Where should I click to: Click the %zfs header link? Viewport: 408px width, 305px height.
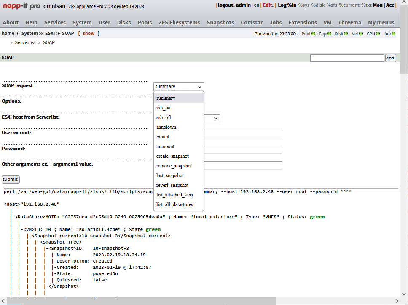click(332, 5)
